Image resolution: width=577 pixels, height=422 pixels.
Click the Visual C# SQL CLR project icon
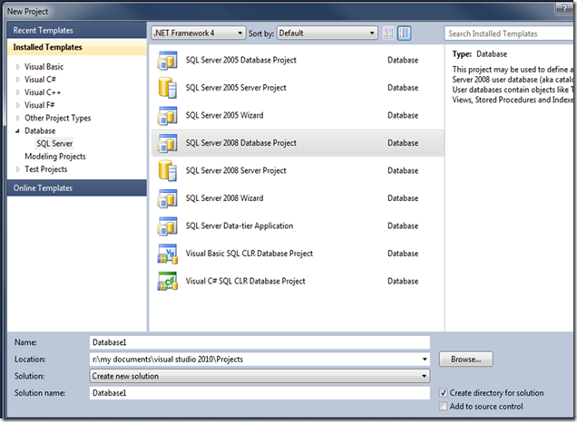point(168,282)
